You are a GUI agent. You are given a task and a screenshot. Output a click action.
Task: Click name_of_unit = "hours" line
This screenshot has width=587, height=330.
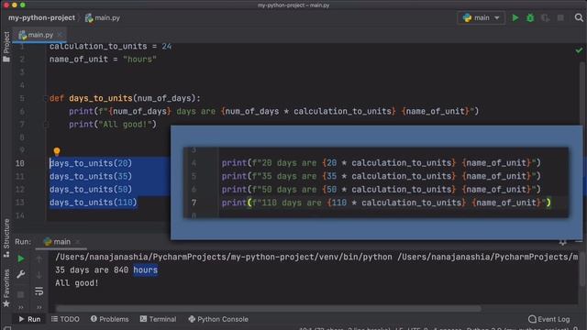click(103, 59)
